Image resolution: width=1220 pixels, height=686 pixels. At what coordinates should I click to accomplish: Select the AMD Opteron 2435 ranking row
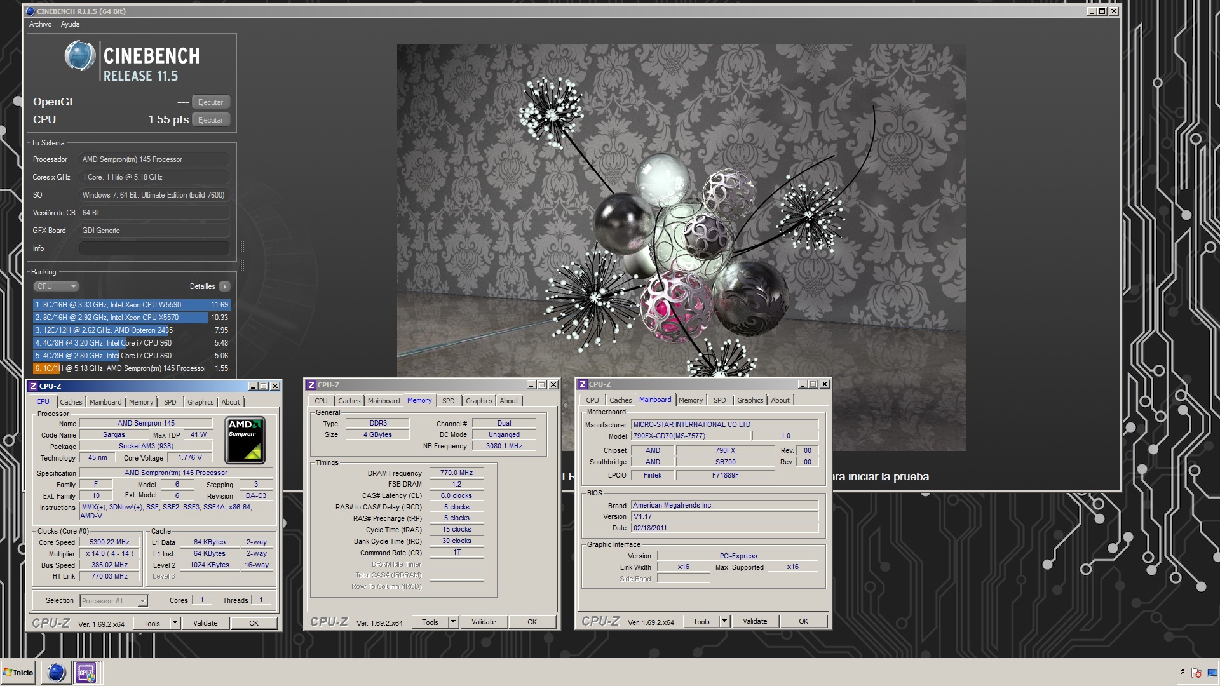coord(132,330)
